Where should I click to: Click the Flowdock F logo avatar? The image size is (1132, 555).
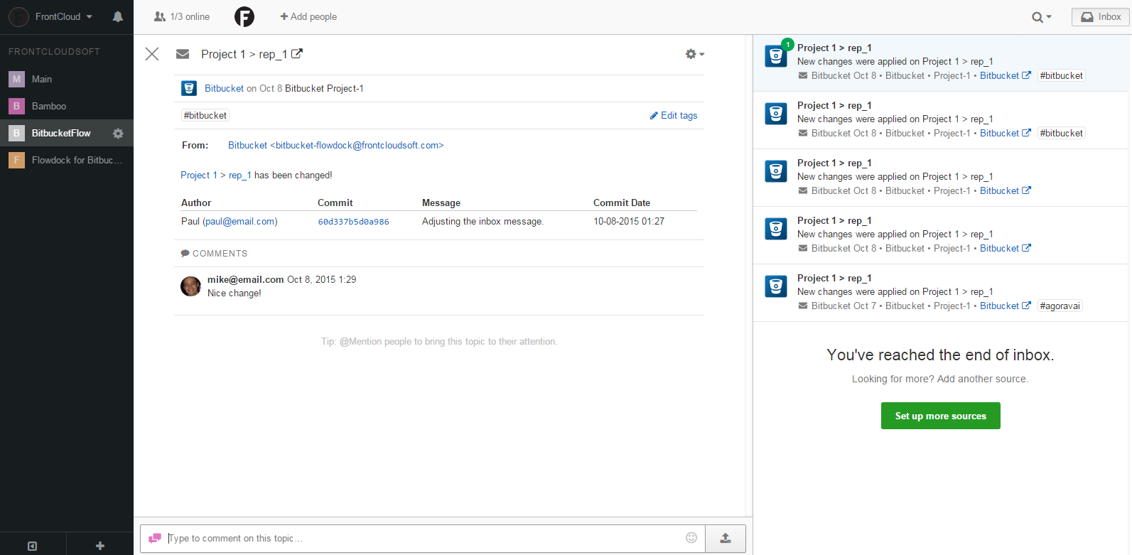(x=244, y=16)
